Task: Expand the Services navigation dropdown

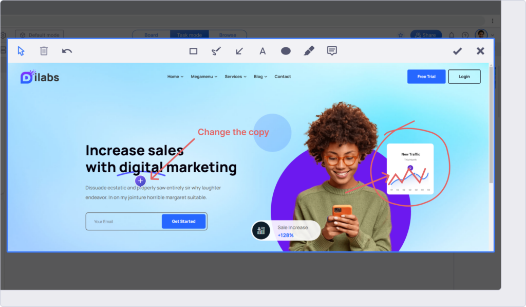Action: (235, 76)
